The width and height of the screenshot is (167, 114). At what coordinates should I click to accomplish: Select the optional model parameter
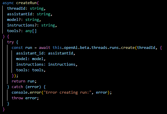[x=14, y=20]
